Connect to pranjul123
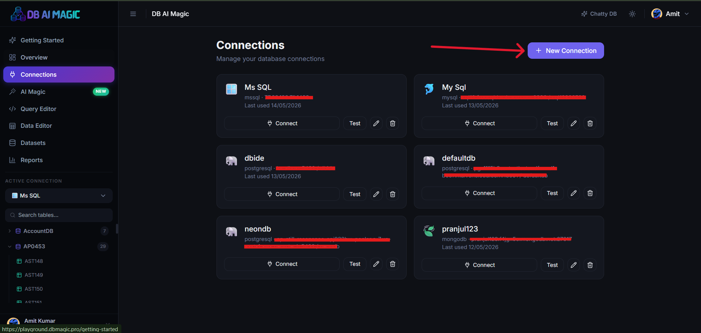The image size is (701, 333). click(x=479, y=265)
